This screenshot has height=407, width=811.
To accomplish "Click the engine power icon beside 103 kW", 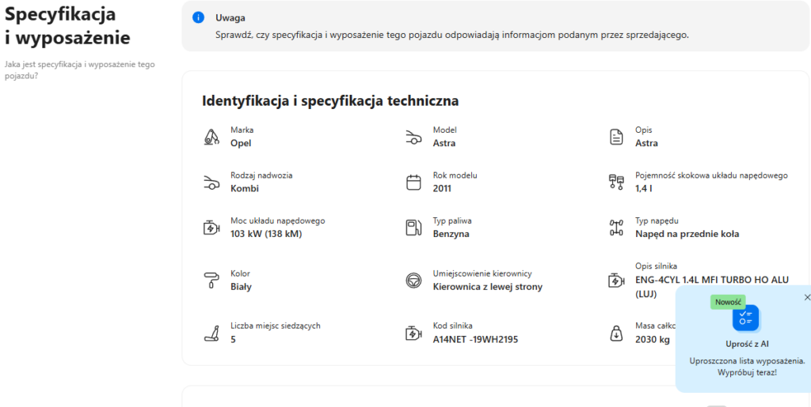I will click(x=211, y=228).
